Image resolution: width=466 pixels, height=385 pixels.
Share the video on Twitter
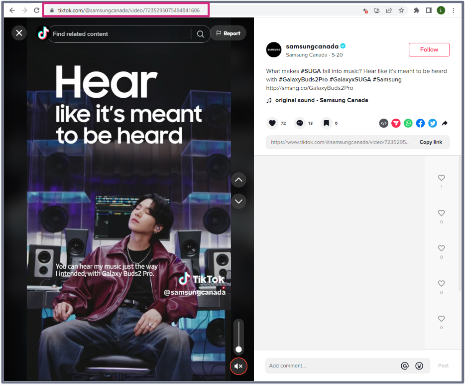(x=433, y=123)
